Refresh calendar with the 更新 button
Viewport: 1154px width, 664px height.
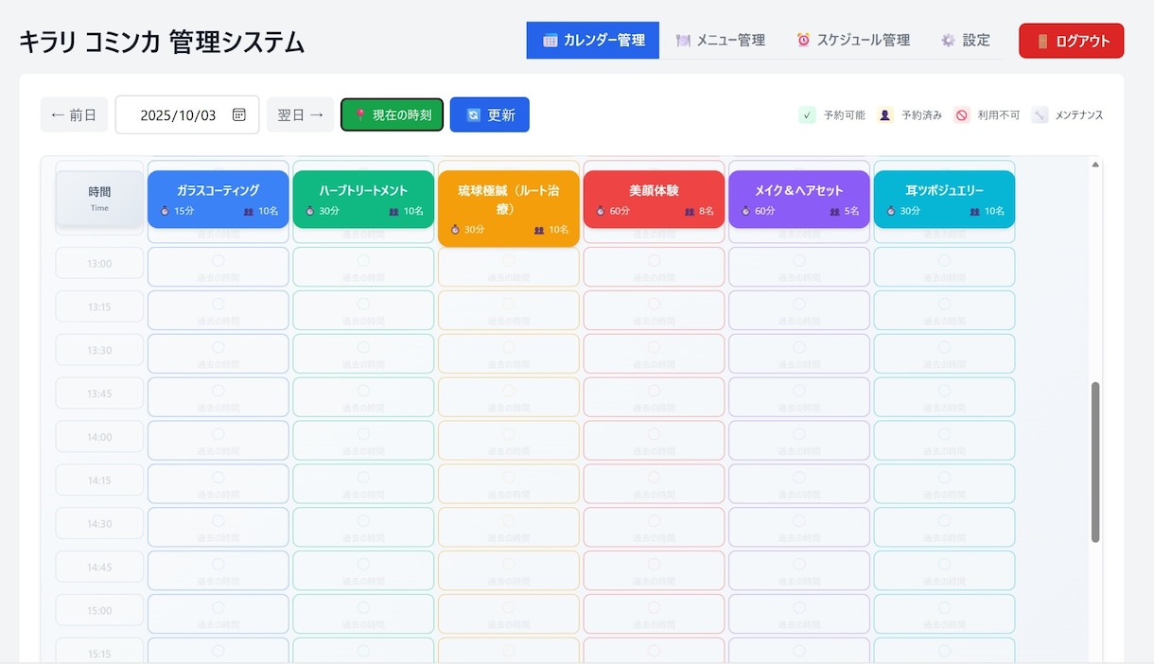tap(490, 114)
